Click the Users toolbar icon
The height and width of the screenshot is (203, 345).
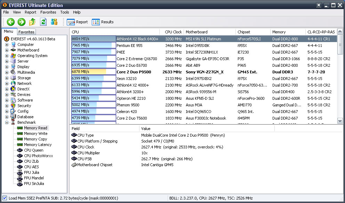click(x=54, y=22)
